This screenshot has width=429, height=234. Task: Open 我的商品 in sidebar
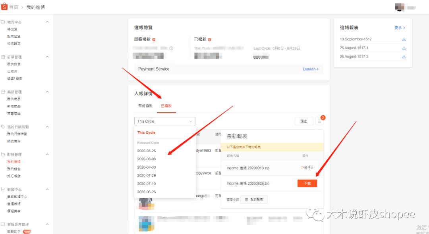(x=14, y=99)
